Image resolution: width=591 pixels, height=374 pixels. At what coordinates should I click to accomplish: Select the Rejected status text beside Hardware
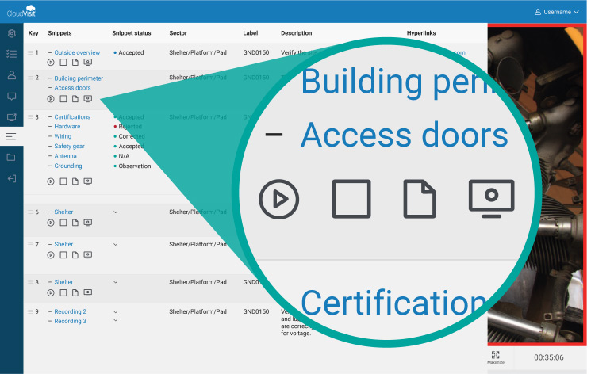click(x=130, y=127)
